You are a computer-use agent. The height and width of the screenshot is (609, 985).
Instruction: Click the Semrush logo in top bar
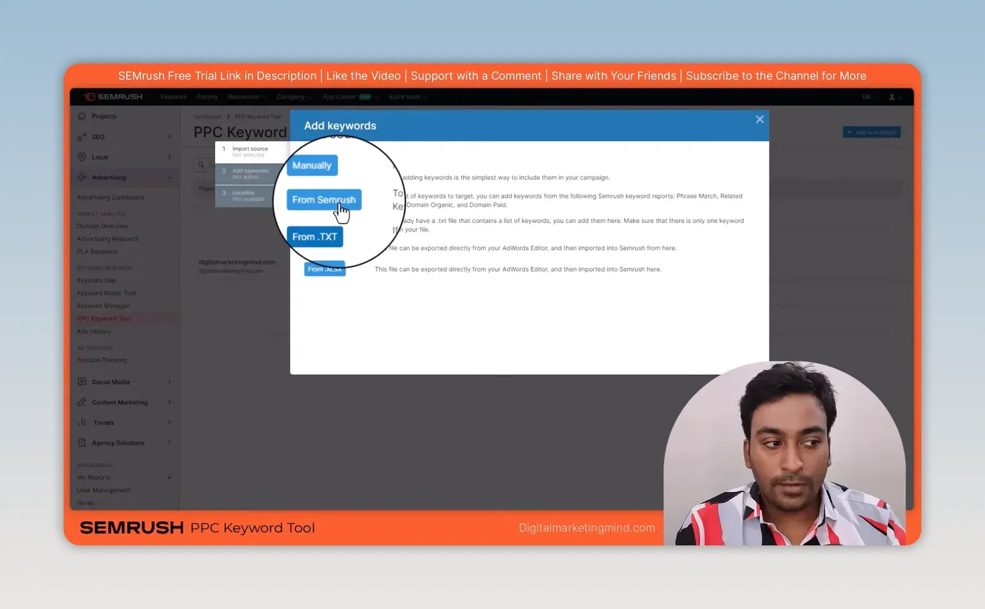(x=113, y=96)
